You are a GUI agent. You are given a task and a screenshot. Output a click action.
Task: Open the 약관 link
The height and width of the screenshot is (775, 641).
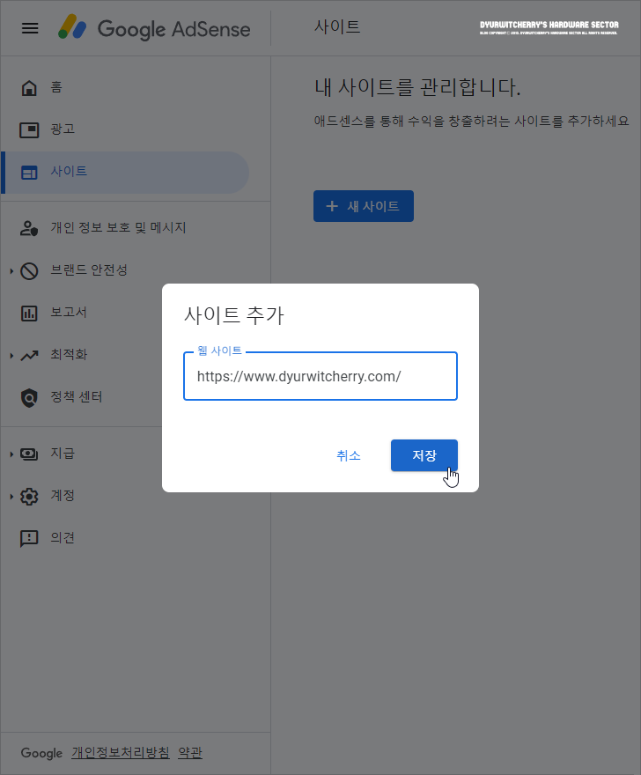pos(190,753)
